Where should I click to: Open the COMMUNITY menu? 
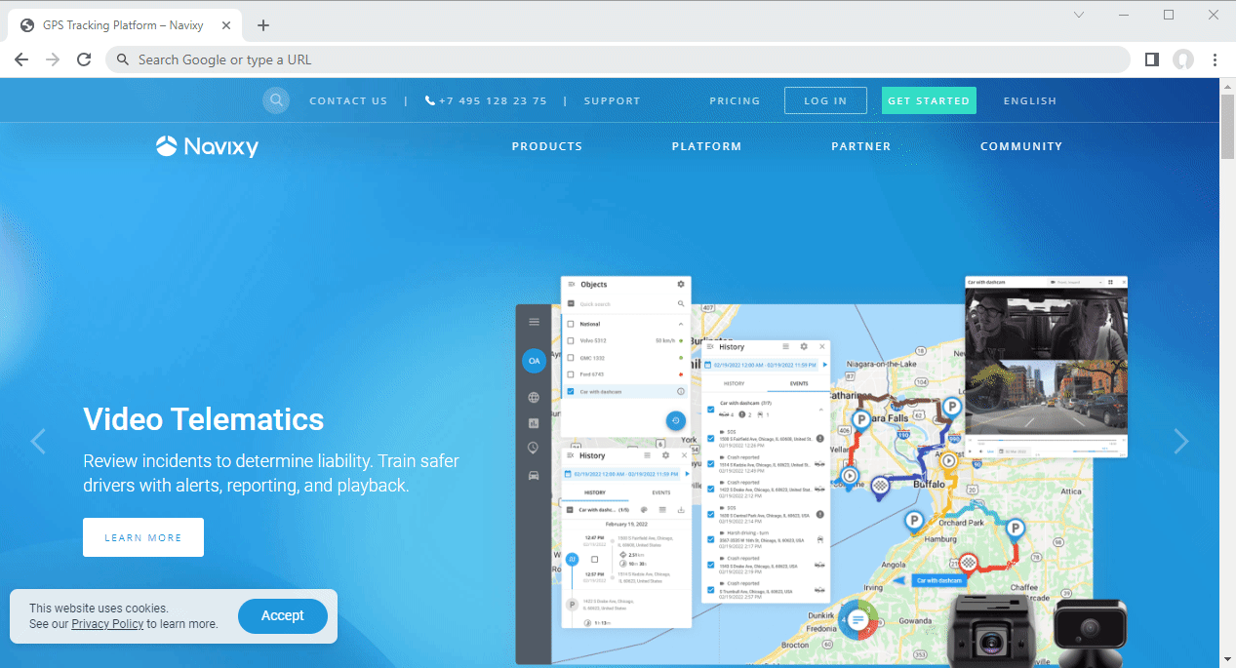tap(1021, 146)
